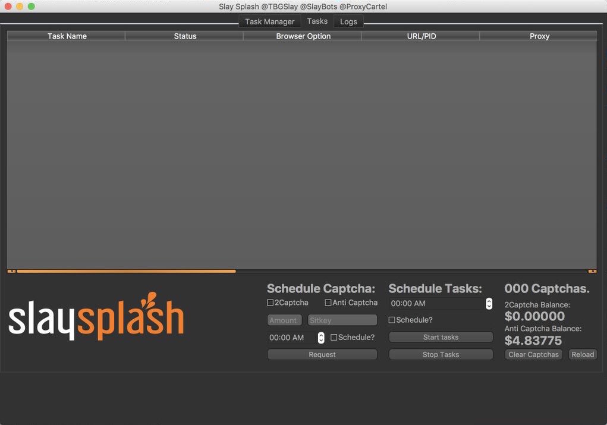This screenshot has width=607, height=425.
Task: Click the Proxy column header
Action: pyautogui.click(x=539, y=36)
